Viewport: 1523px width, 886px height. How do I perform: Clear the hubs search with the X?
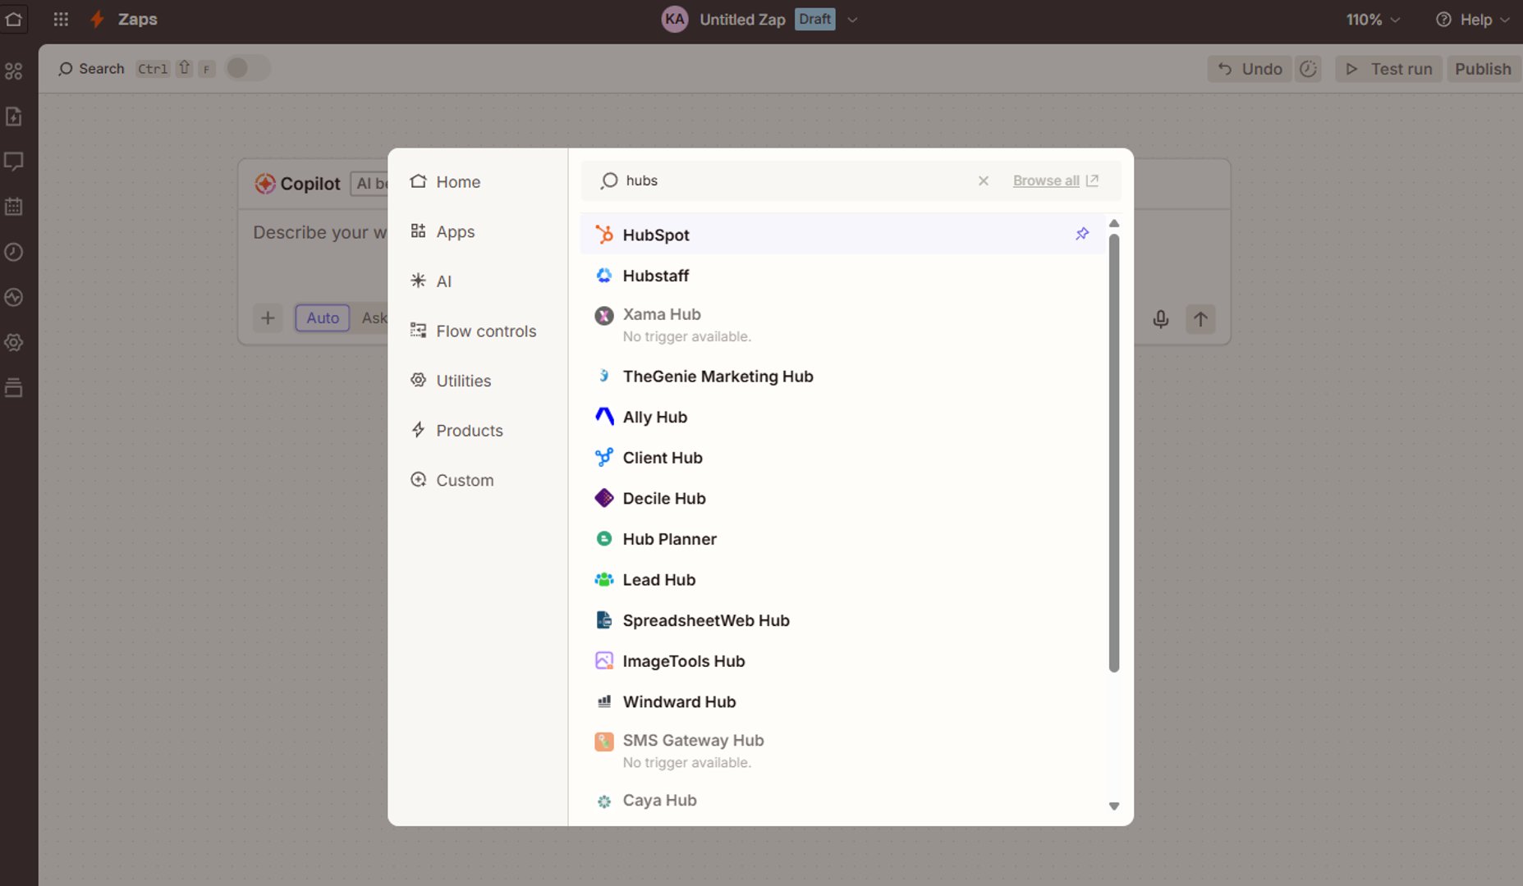coord(983,180)
